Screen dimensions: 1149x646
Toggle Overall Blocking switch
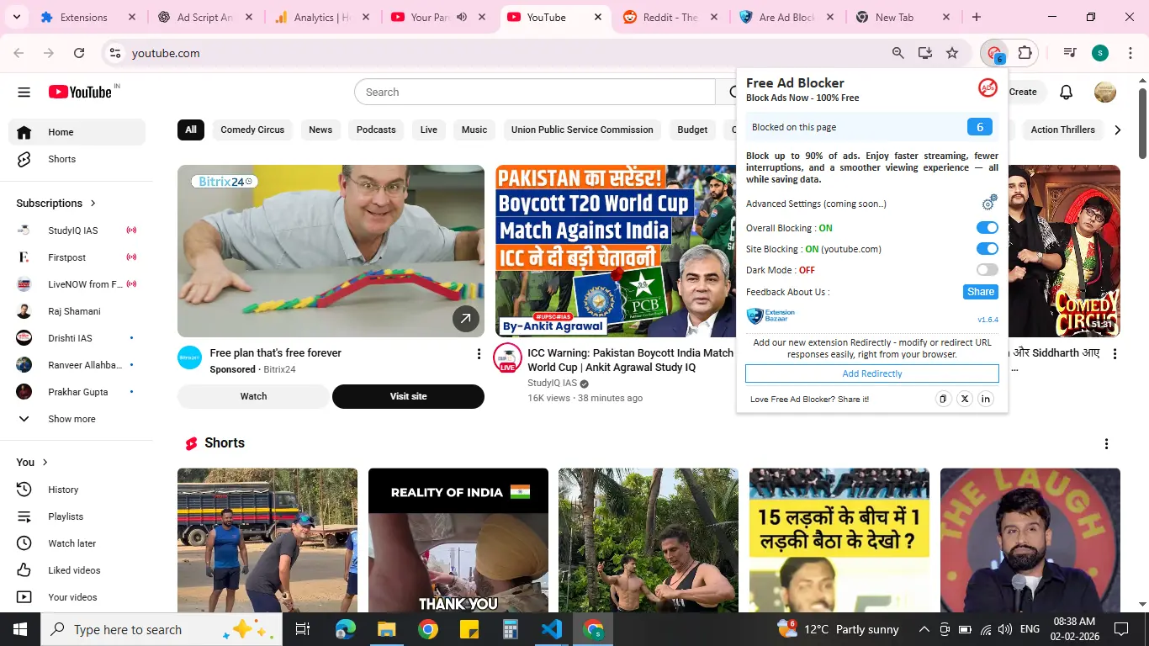click(988, 228)
